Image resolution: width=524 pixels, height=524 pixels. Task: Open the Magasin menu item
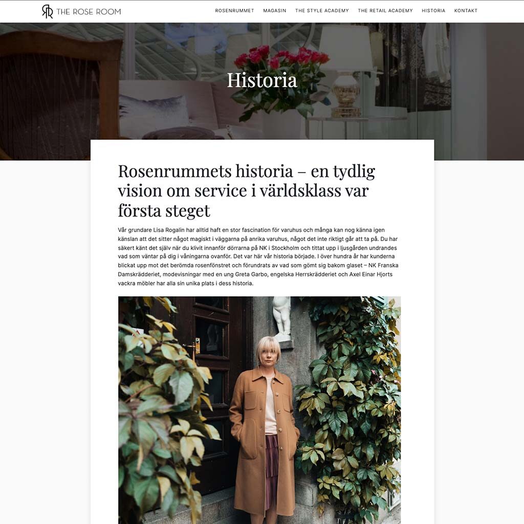[x=274, y=11]
